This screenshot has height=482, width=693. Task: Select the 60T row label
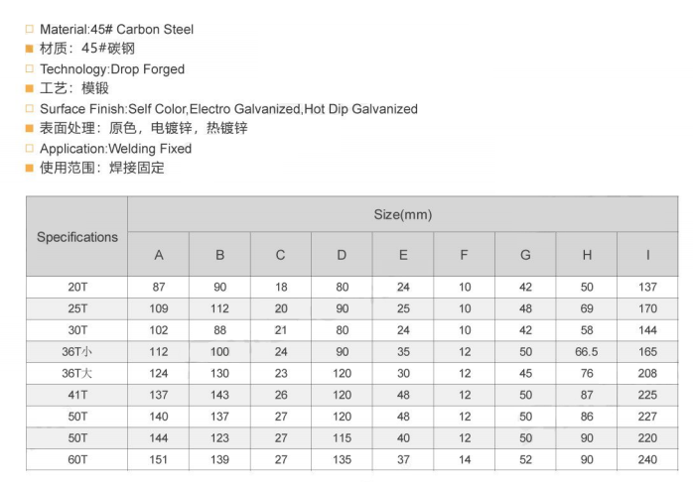tap(76, 460)
